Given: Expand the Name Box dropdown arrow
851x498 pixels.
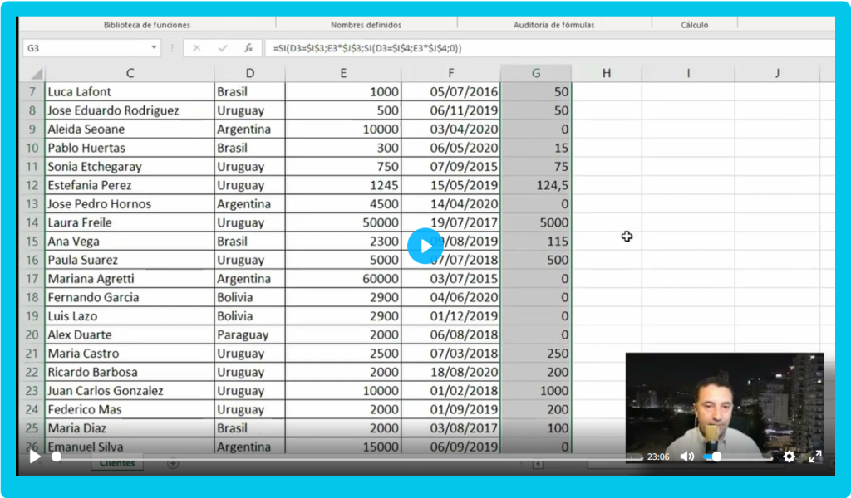Looking at the screenshot, I should (x=154, y=48).
